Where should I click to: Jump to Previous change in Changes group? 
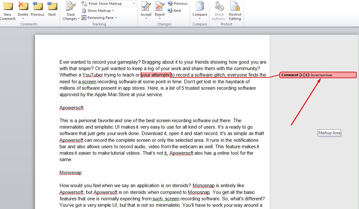point(178,4)
